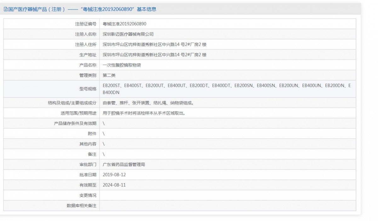
Task: Click the 管理类别 label
Action: click(x=88, y=75)
